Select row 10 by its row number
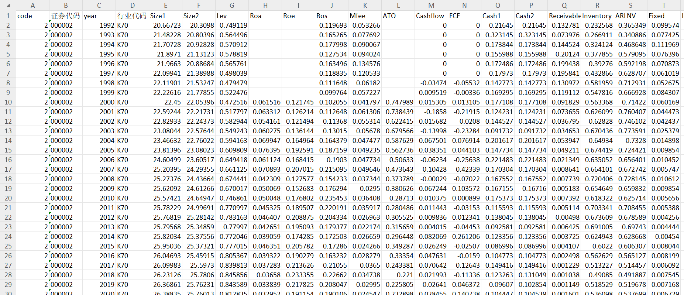684x295 pixels. (x=8, y=102)
